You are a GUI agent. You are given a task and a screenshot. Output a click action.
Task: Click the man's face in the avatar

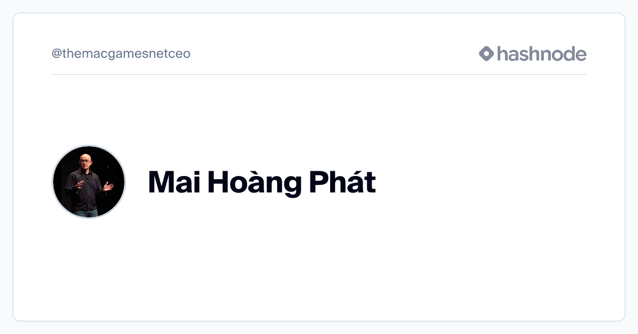coord(85,160)
